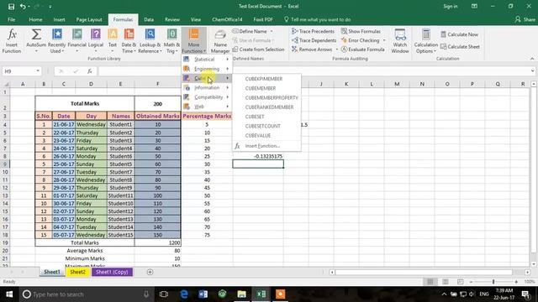
Task: Switch to the Home ribbon tab
Action: 35,19
